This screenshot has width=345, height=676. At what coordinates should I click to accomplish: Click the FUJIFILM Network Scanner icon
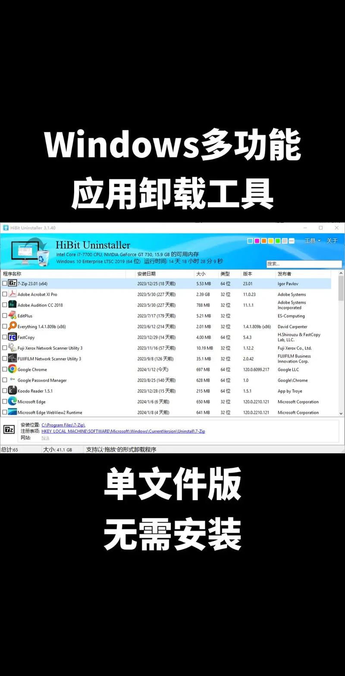[13, 359]
